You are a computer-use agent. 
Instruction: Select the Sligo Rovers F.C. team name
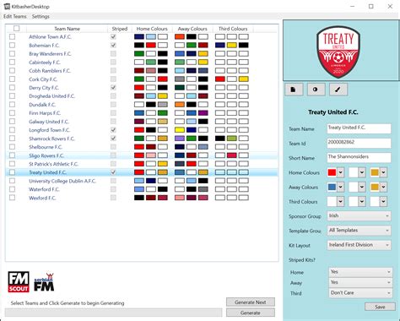pos(46,155)
